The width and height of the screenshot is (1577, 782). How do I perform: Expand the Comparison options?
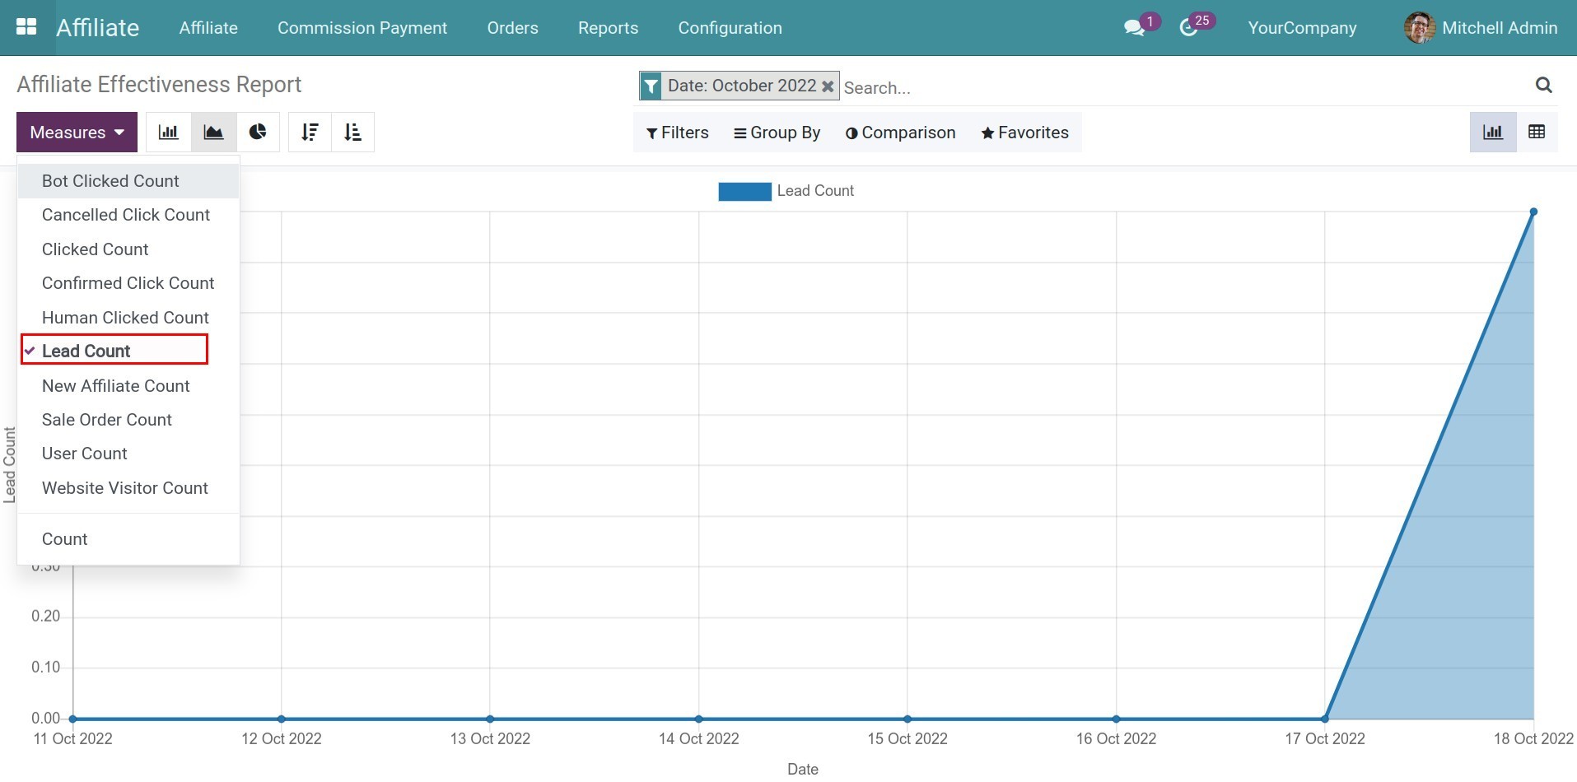[x=899, y=132]
